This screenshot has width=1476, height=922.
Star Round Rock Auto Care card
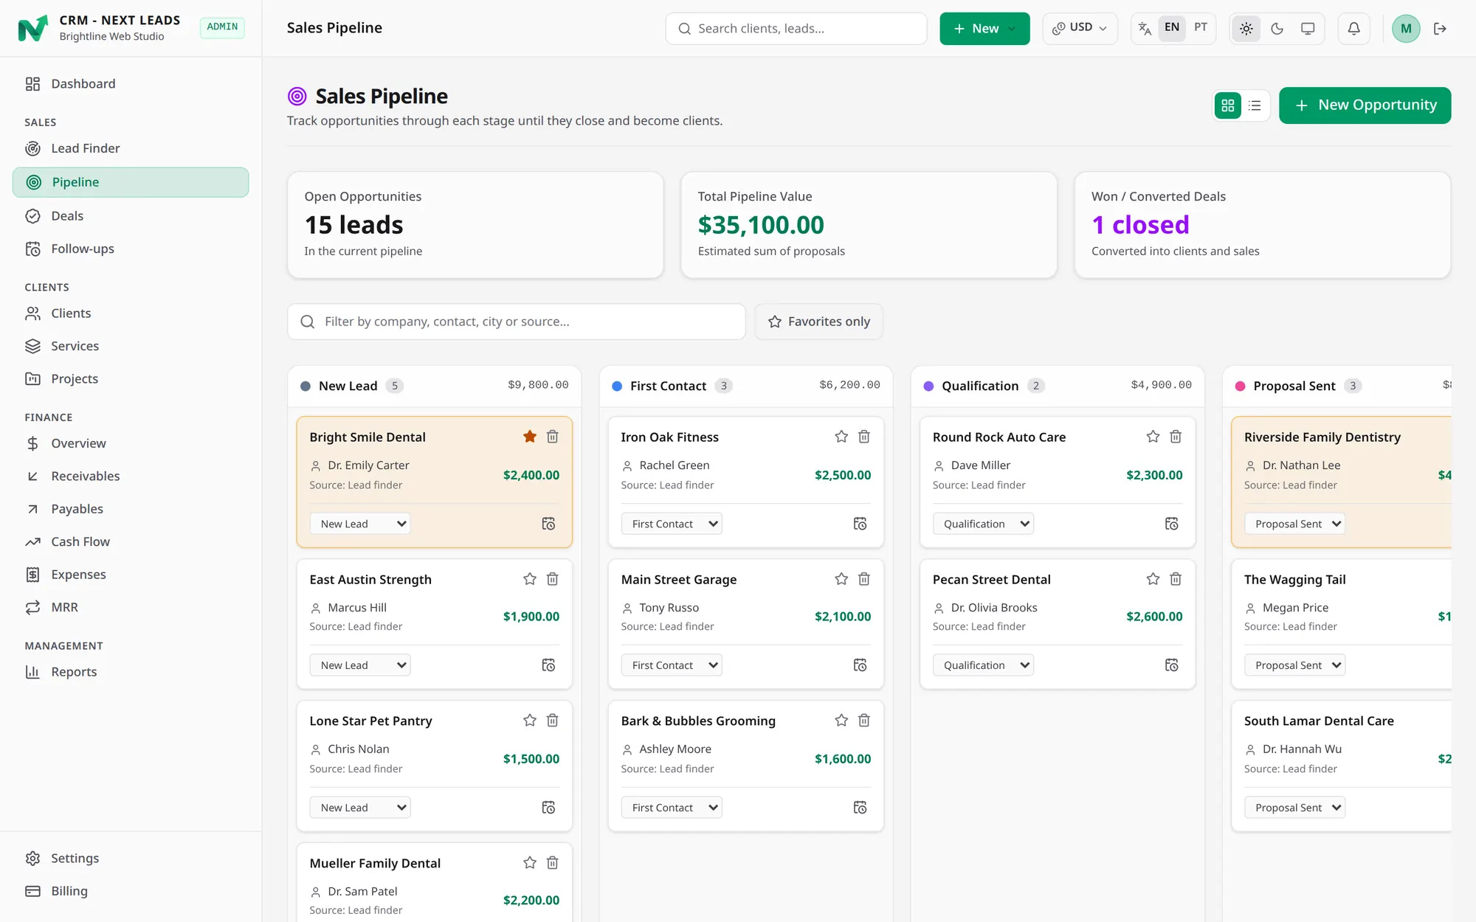tap(1153, 437)
